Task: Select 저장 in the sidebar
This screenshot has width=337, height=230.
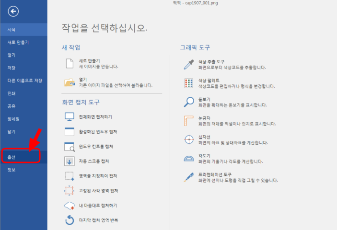Action: click(23, 68)
